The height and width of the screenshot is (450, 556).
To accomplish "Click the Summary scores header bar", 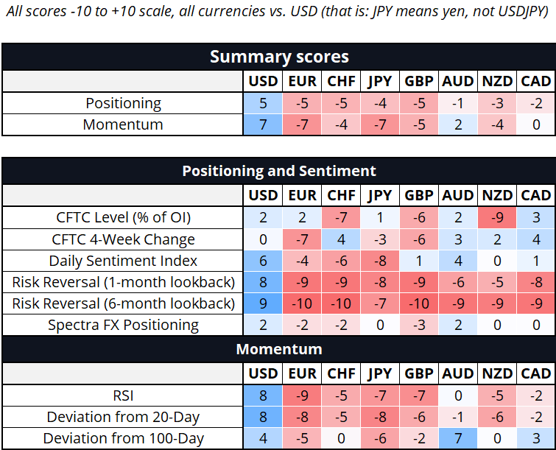I will tap(278, 57).
